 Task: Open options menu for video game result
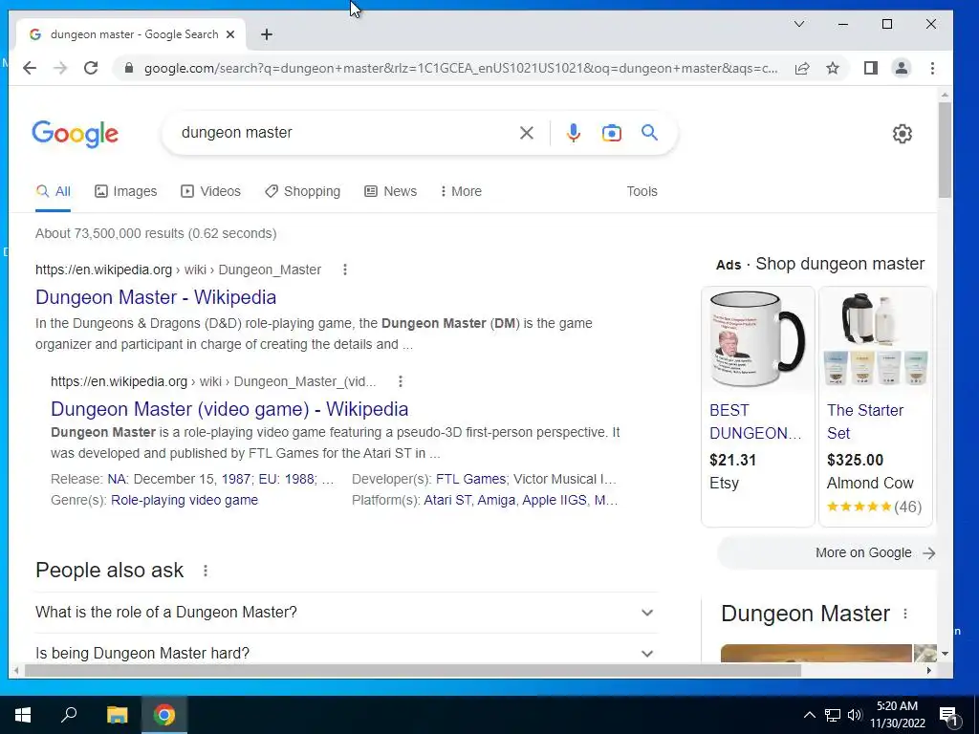pos(401,381)
